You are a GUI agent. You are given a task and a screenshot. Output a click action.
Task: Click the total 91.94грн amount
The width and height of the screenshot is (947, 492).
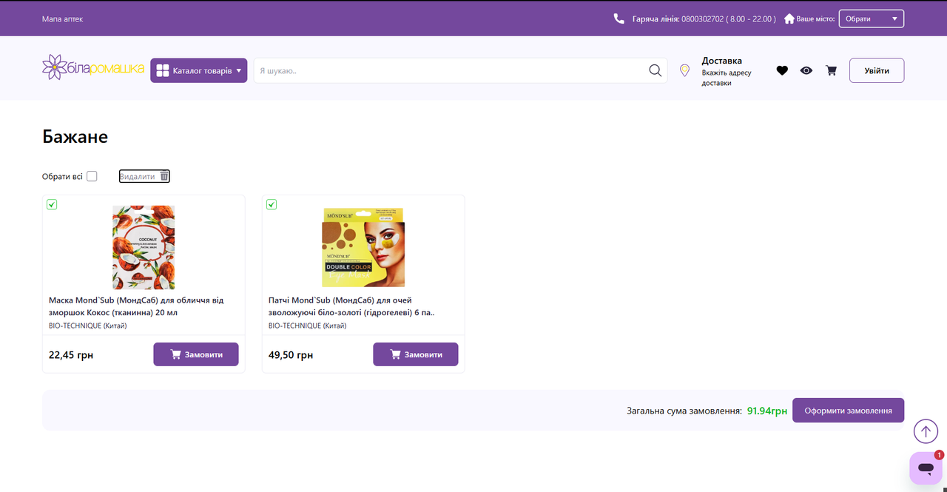[x=767, y=411]
